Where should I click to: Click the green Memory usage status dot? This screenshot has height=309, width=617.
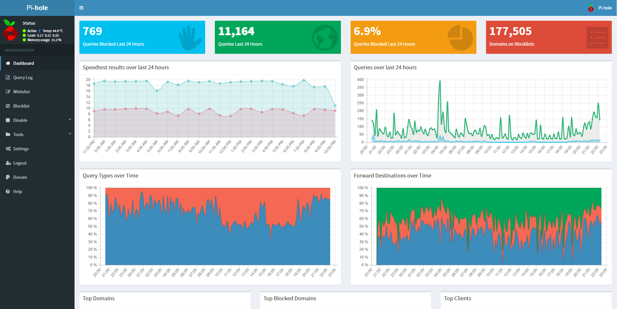(x=24, y=40)
